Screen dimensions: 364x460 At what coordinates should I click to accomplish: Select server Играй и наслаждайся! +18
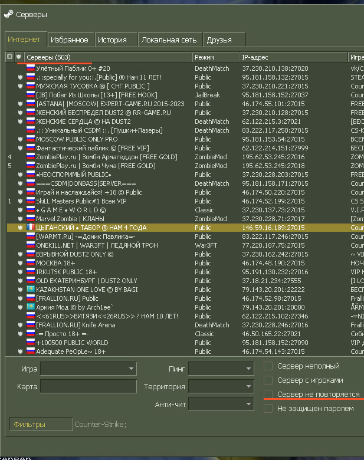[x=89, y=192]
